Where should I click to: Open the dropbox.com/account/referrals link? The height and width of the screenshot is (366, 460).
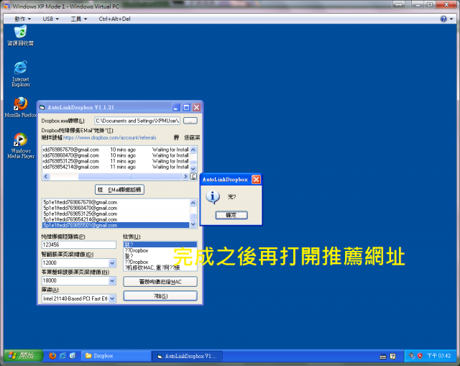pos(110,137)
